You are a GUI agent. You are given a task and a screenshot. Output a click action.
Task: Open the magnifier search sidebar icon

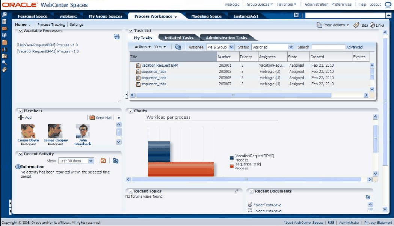(4, 63)
